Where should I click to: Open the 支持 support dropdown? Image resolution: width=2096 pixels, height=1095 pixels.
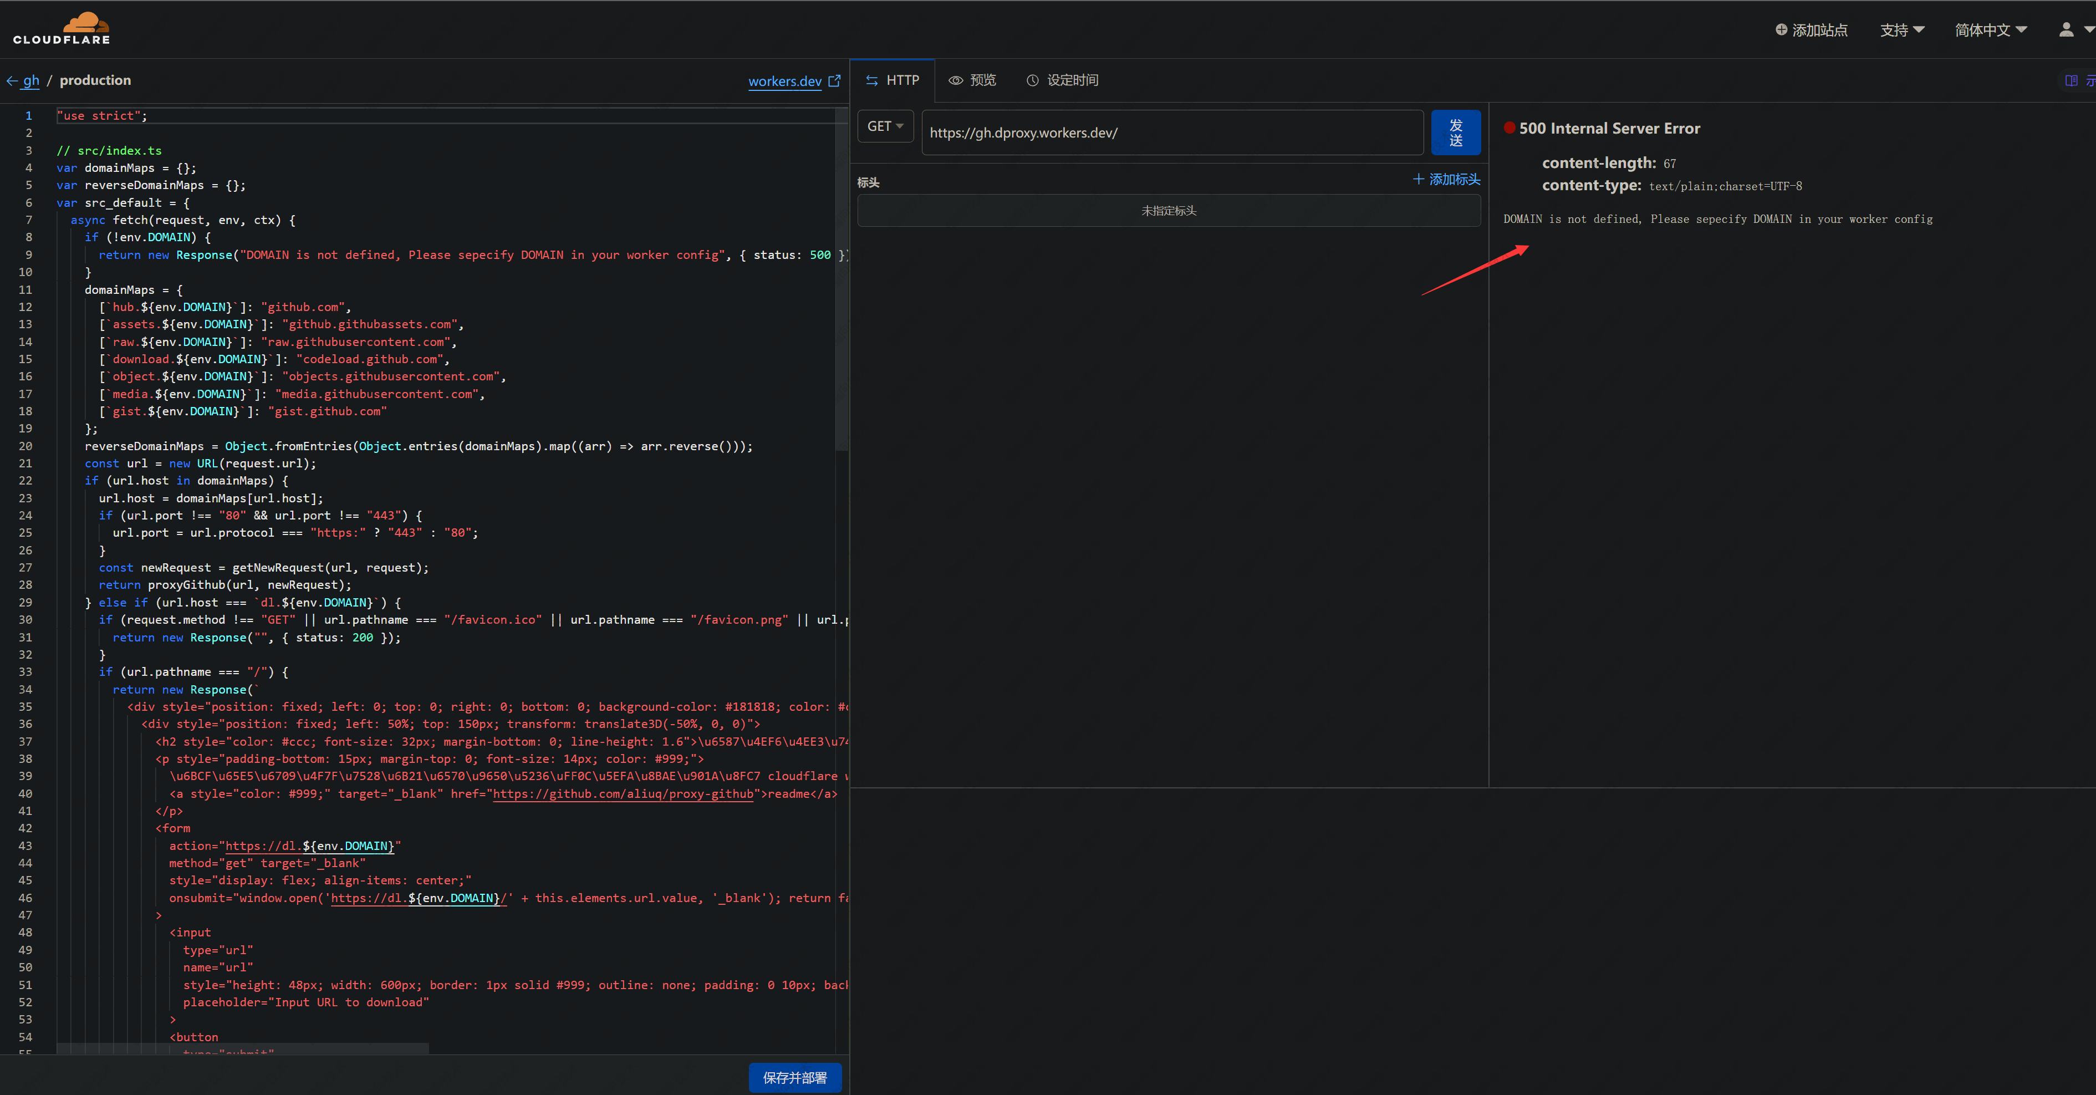click(1901, 30)
